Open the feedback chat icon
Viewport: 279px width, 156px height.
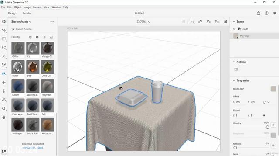[x=275, y=13]
